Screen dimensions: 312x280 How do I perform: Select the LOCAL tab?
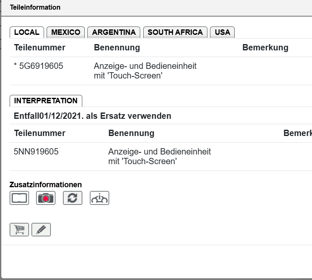coord(27,32)
